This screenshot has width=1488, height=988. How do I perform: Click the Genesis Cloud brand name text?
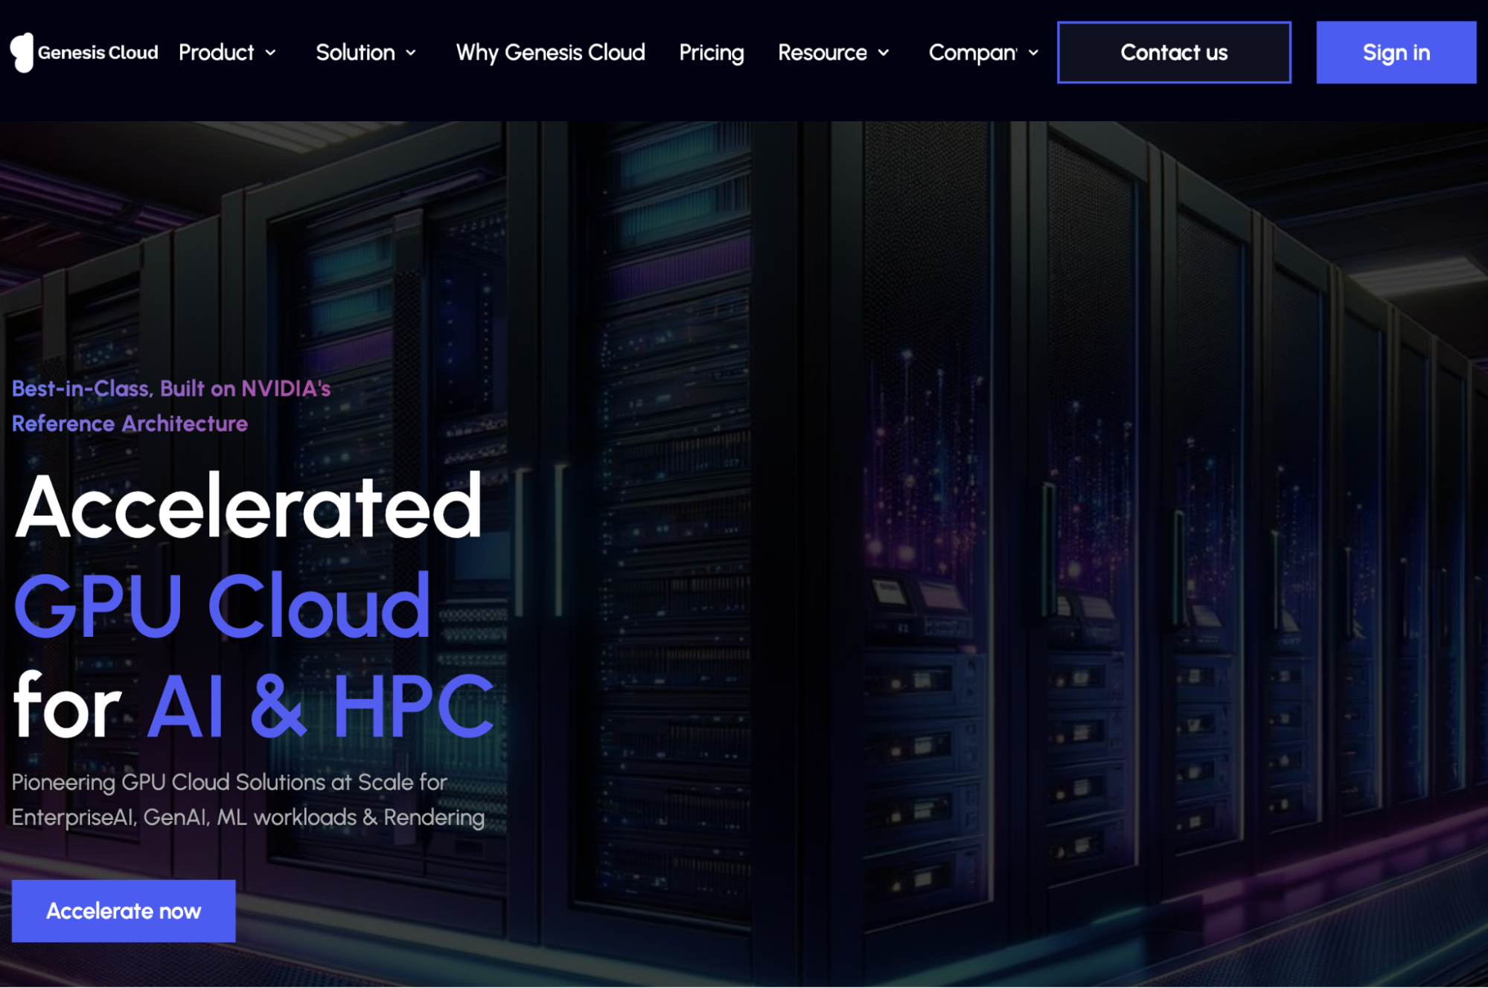(x=99, y=52)
